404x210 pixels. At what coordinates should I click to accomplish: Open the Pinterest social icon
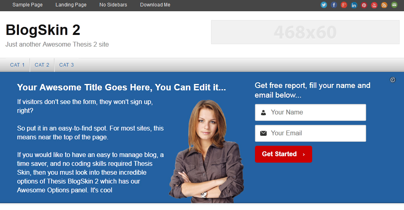pos(364,5)
